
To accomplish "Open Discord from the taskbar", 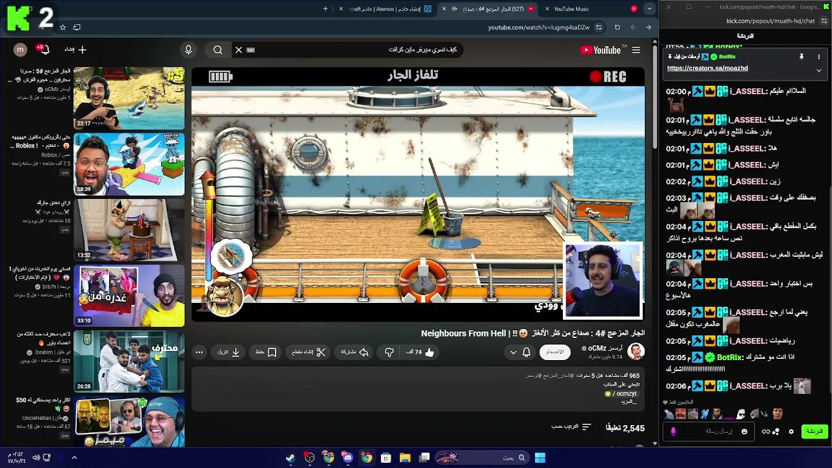I will 348,458.
